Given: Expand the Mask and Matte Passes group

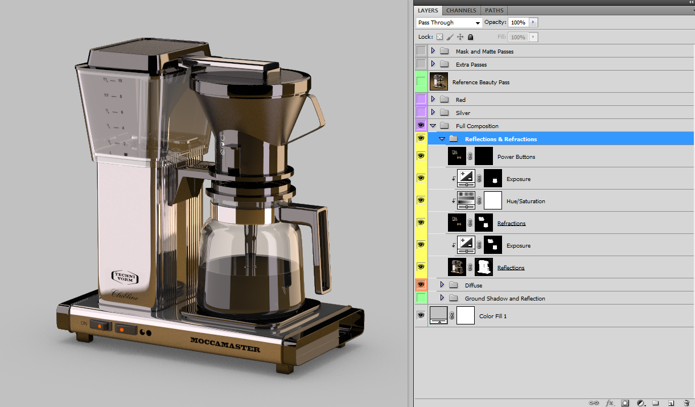Looking at the screenshot, I should tap(433, 51).
